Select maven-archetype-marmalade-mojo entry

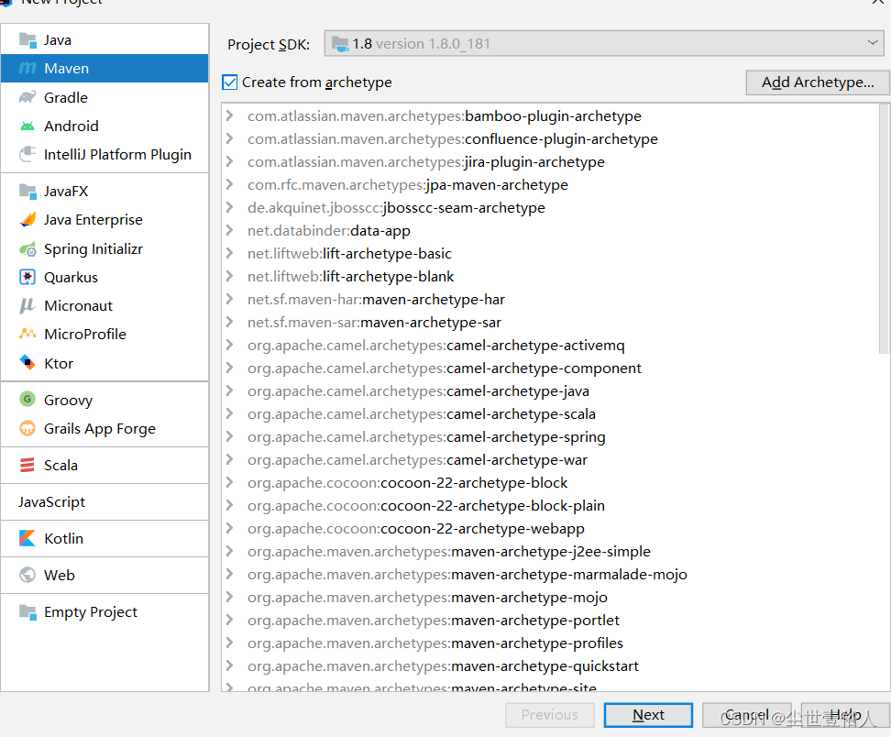coord(467,574)
